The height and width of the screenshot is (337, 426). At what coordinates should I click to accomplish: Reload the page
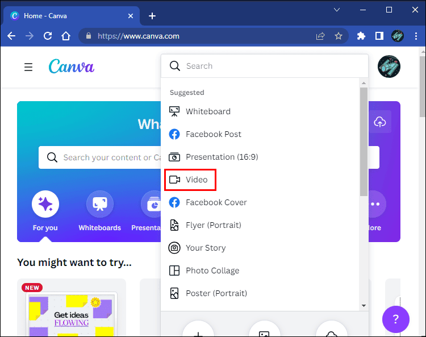pyautogui.click(x=48, y=36)
